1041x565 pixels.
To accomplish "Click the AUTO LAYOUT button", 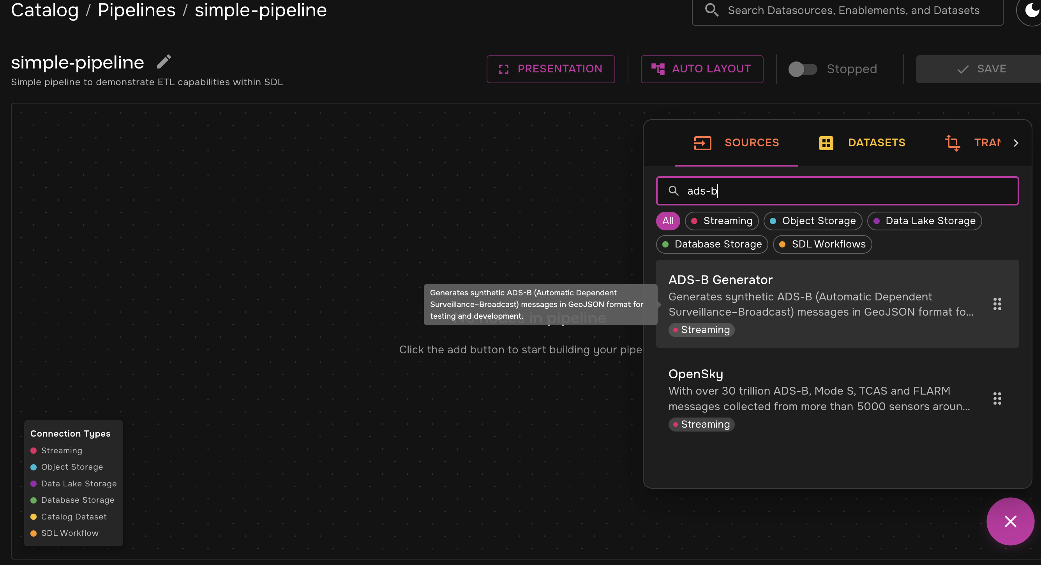I will click(702, 69).
